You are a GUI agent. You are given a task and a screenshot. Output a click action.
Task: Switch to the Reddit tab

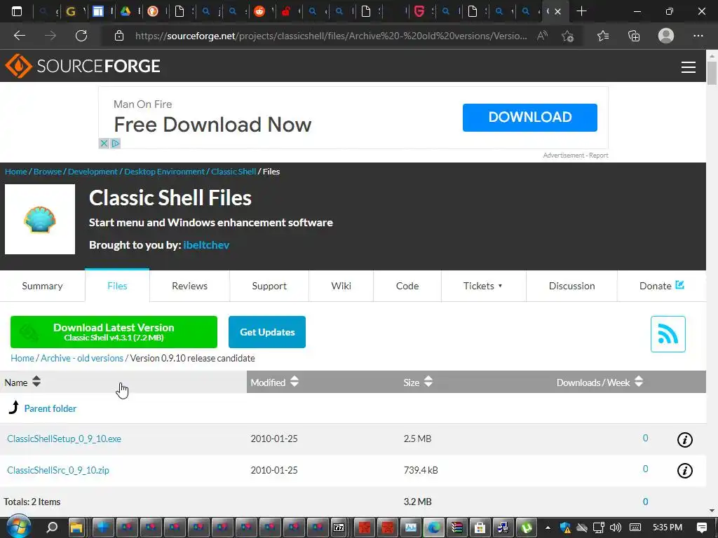point(259,11)
